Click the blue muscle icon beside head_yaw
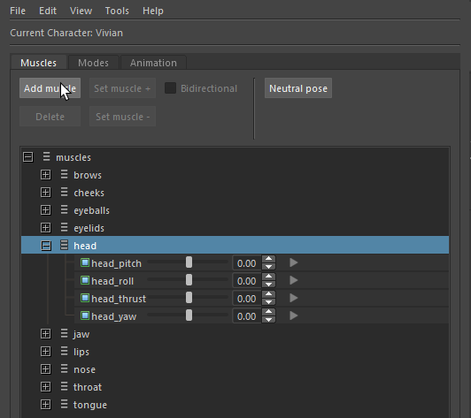This screenshot has height=418, width=471. (85, 315)
